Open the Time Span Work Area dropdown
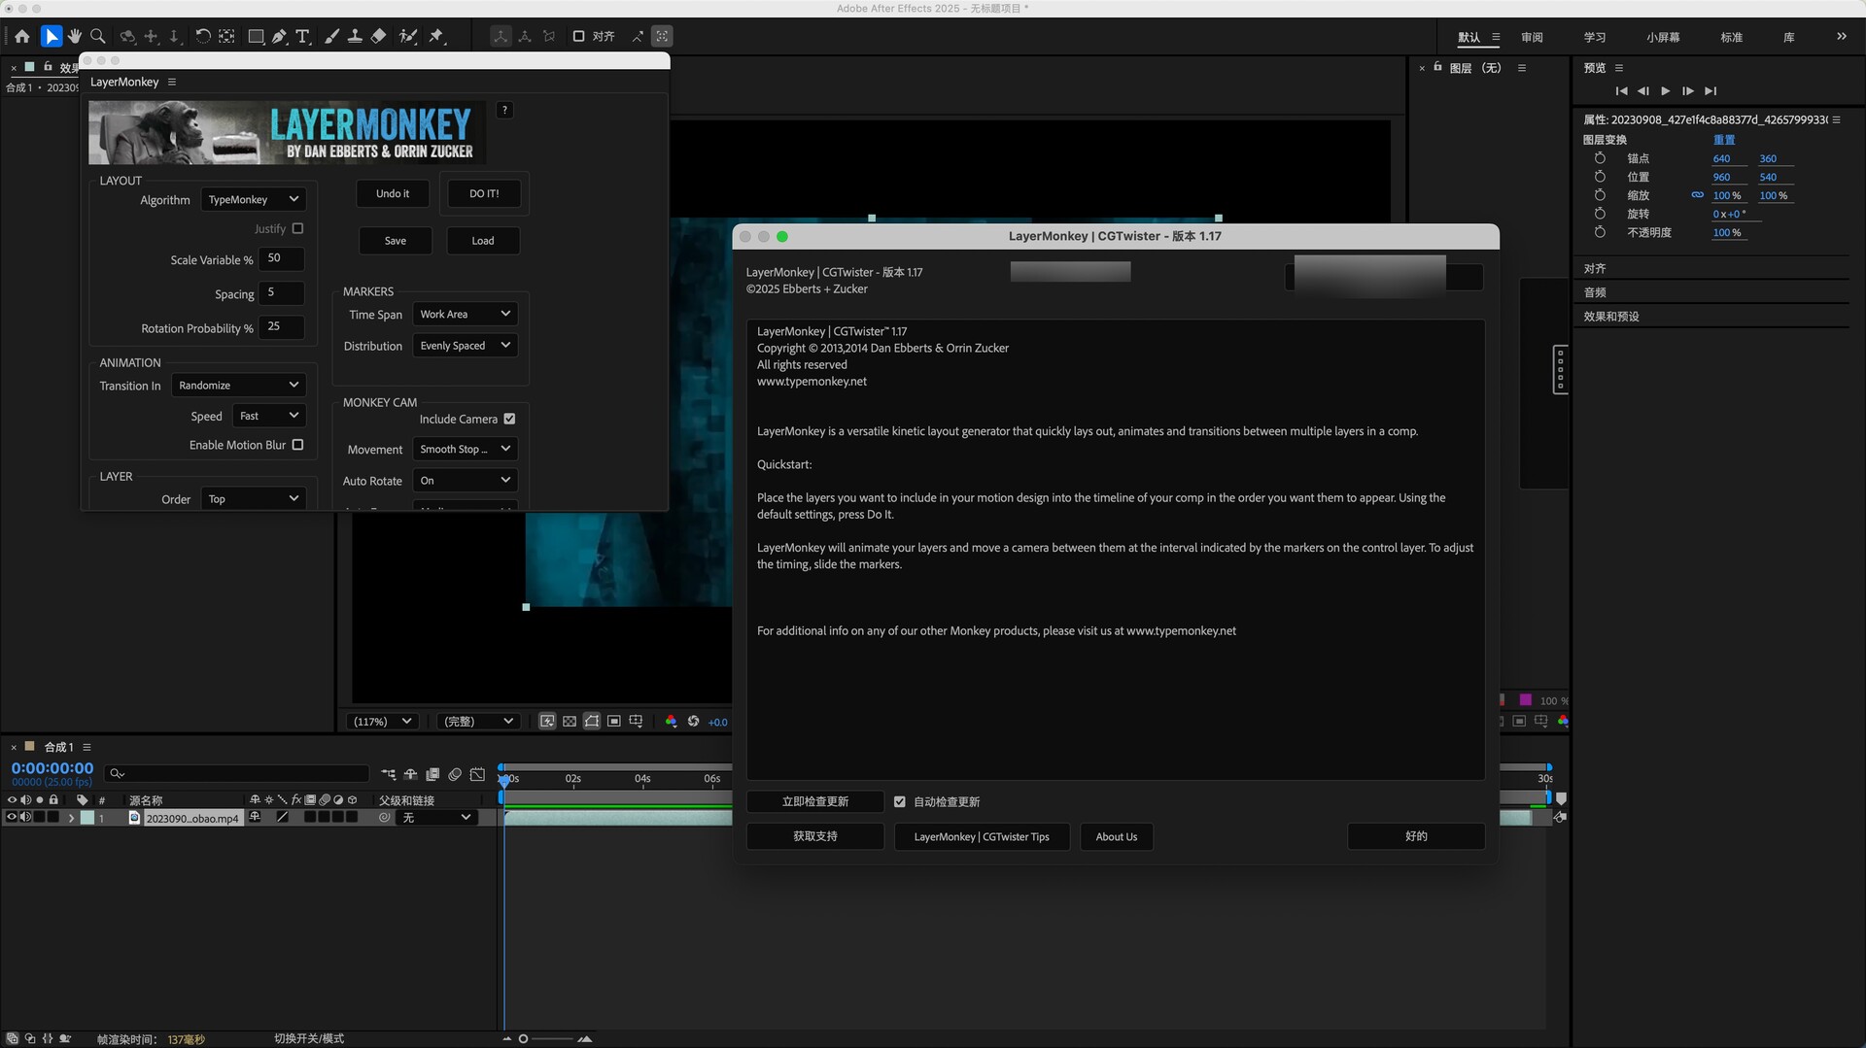 465,314
